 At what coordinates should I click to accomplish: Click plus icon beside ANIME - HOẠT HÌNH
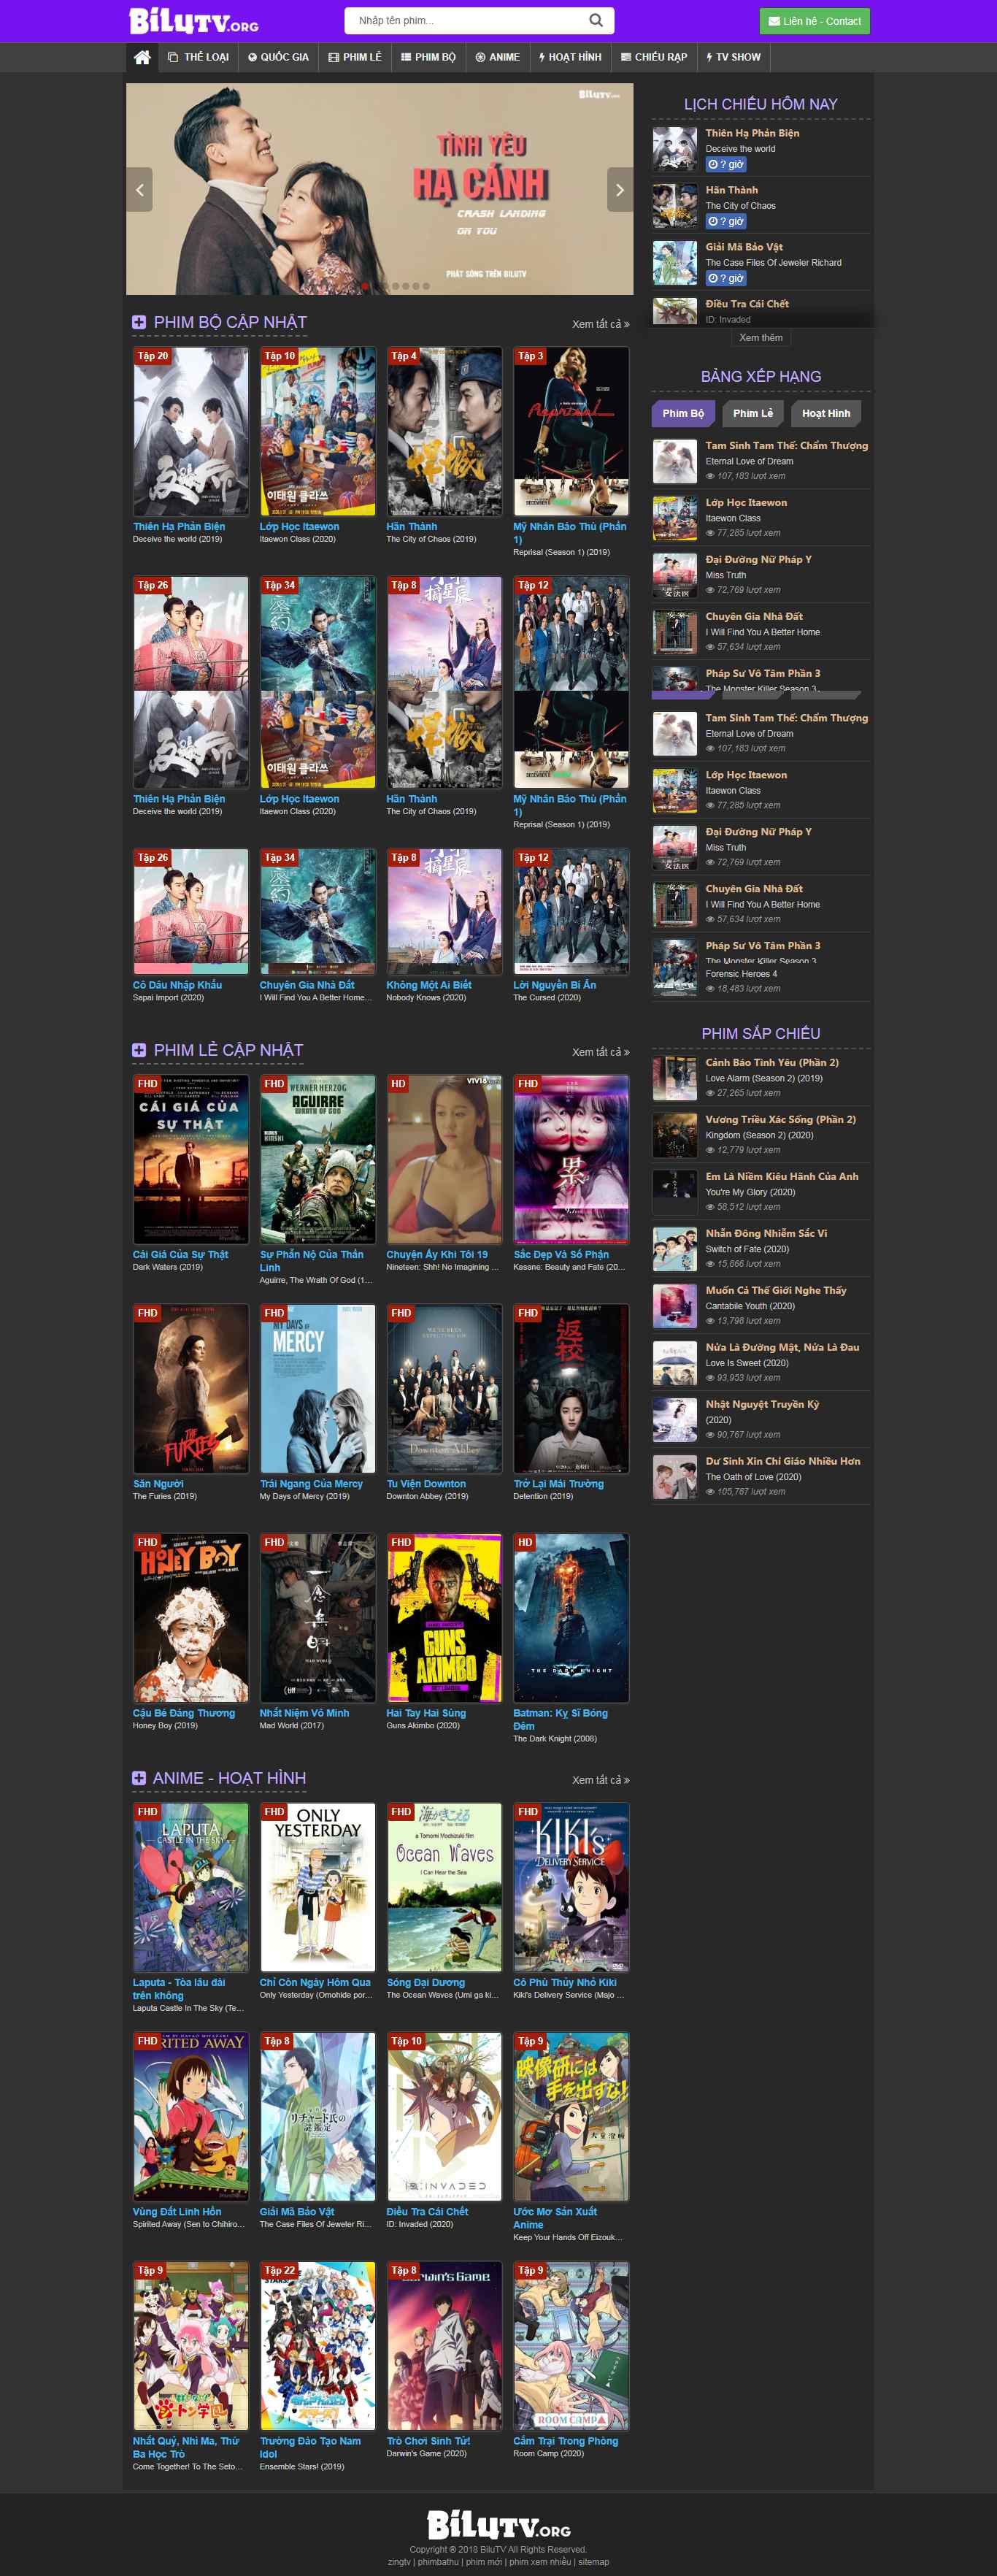(x=139, y=1778)
